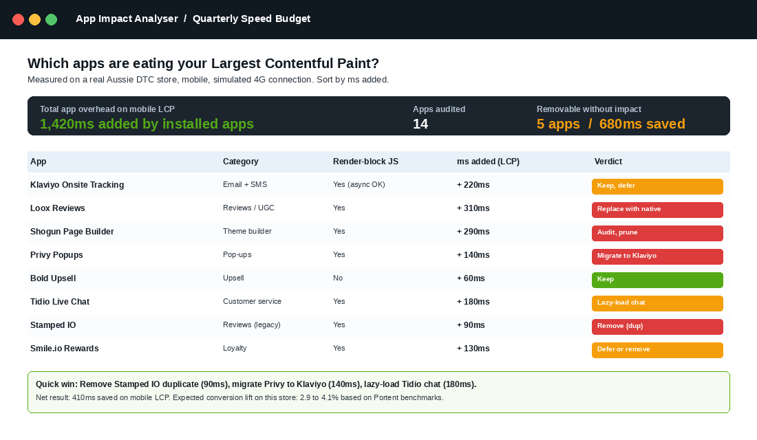The width and height of the screenshot is (757, 440).
Task: Click the Measured on a real Aussie DTC store subtitle
Action: coord(208,80)
